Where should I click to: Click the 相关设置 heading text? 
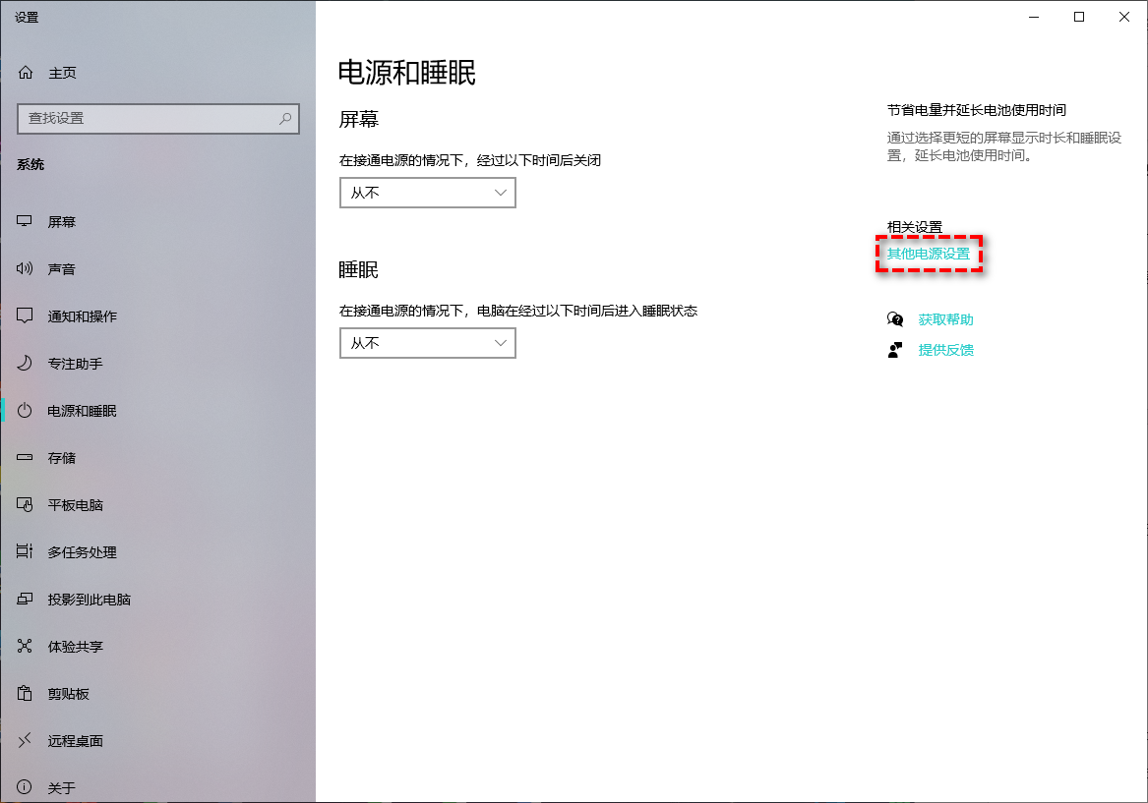pyautogui.click(x=915, y=227)
